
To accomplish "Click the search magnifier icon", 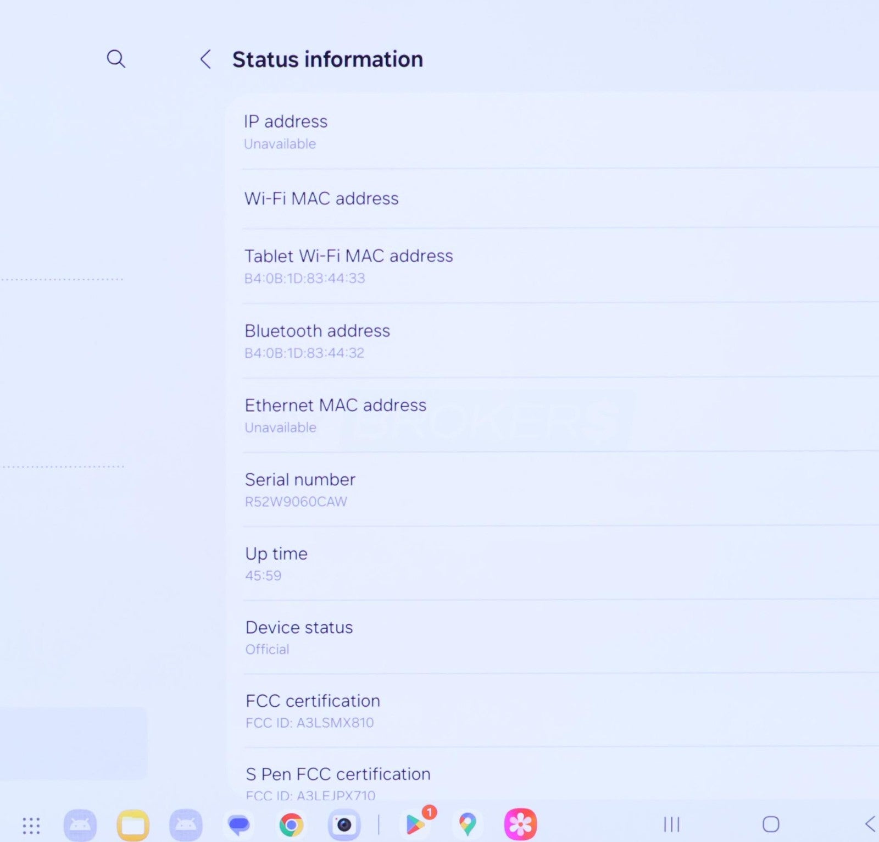I will (115, 58).
